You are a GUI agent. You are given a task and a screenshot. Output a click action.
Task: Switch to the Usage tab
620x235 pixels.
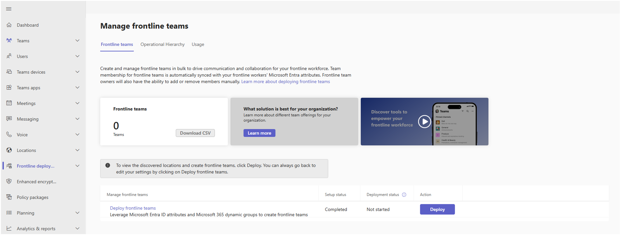[x=198, y=44]
